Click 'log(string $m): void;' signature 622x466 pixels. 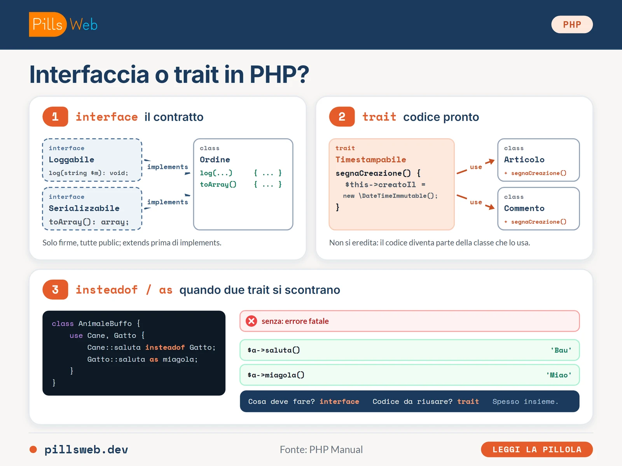pyautogui.click(x=88, y=173)
